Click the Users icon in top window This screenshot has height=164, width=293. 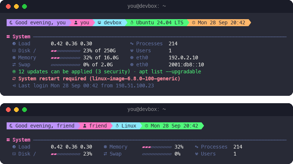coord(132,51)
